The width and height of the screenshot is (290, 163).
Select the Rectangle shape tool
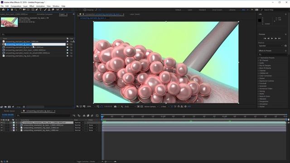pos(33,10)
